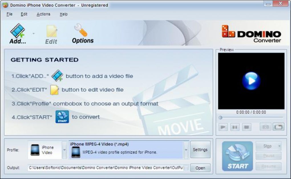
Task: Click the notepad icon in step 2
Action: click(54, 90)
